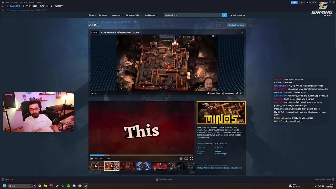The width and height of the screenshot is (336, 189).
Task: Open the notifications bell
Action: pyautogui.click(x=302, y=2)
